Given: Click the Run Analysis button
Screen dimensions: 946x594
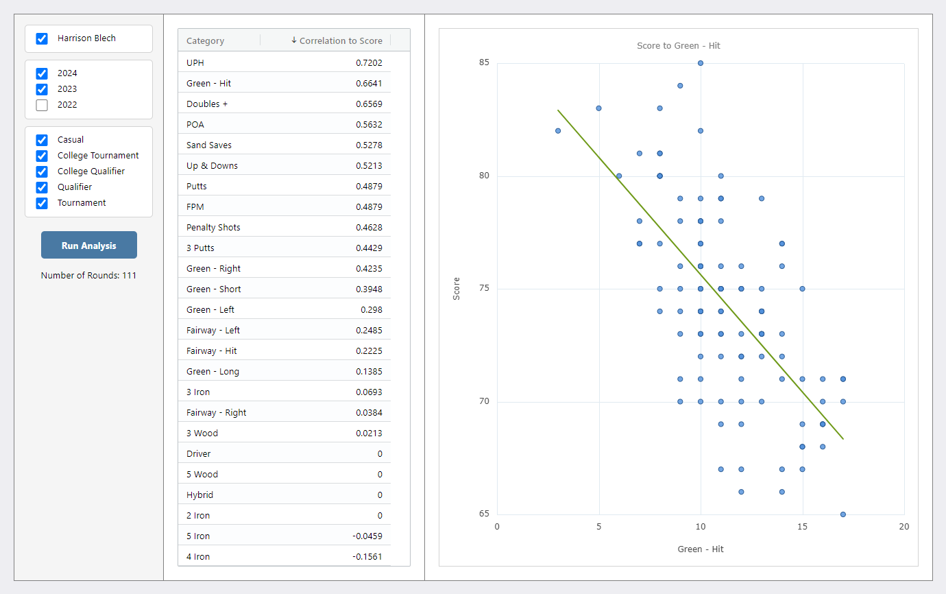Looking at the screenshot, I should coord(88,245).
